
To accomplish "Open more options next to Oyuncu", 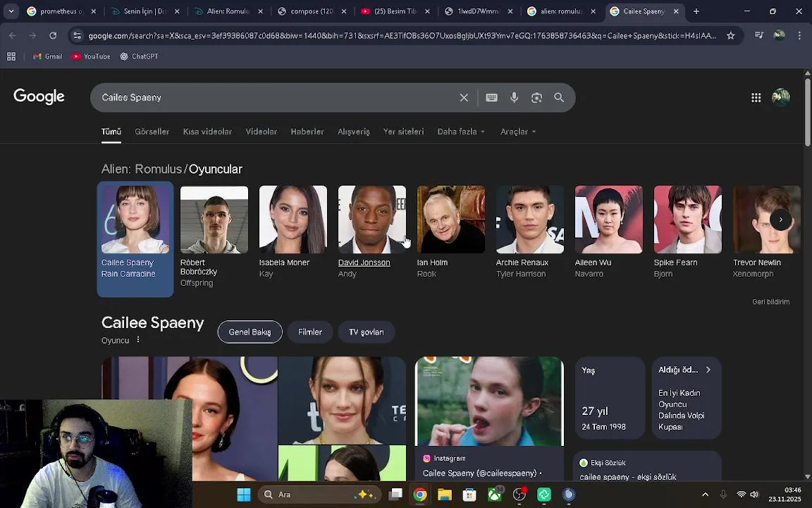I will (137, 339).
